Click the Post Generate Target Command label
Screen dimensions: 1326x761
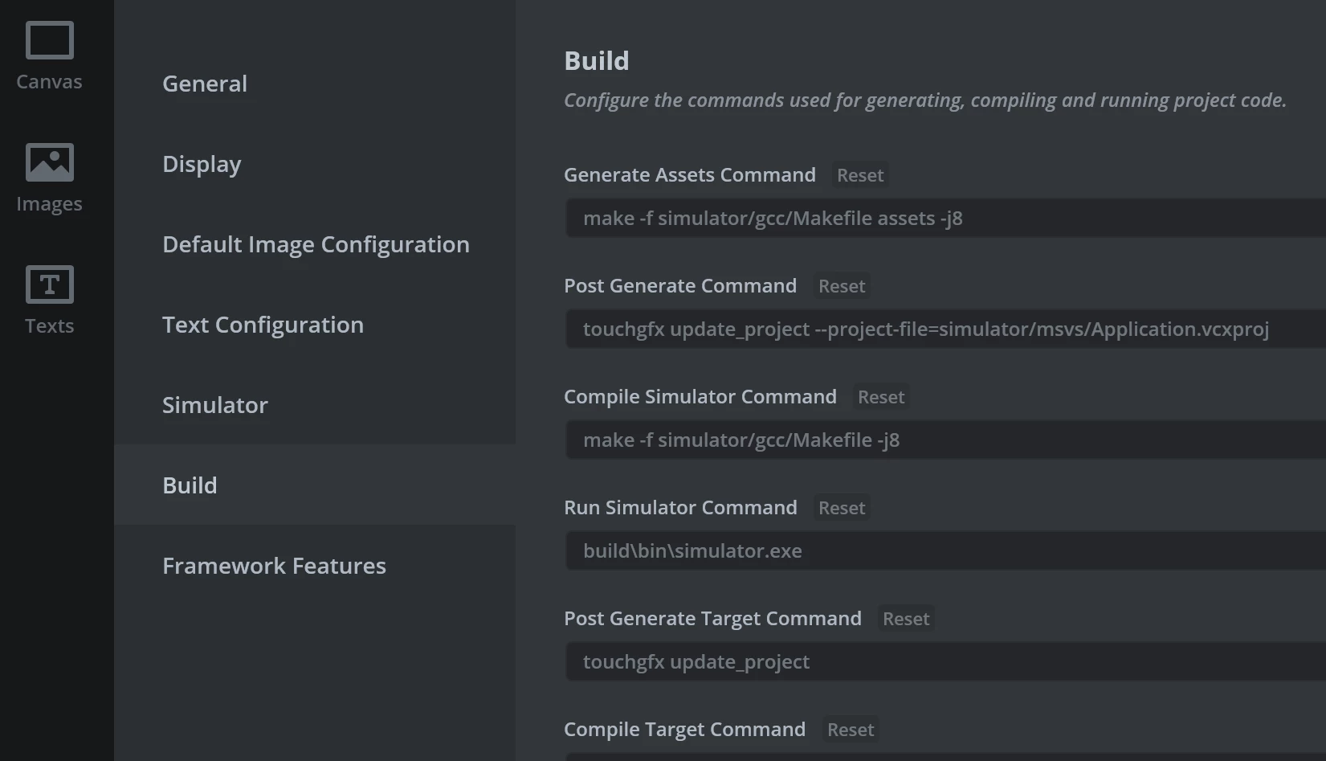(712, 618)
